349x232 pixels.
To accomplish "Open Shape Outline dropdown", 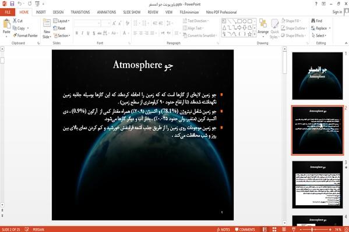I will coord(294,28).
